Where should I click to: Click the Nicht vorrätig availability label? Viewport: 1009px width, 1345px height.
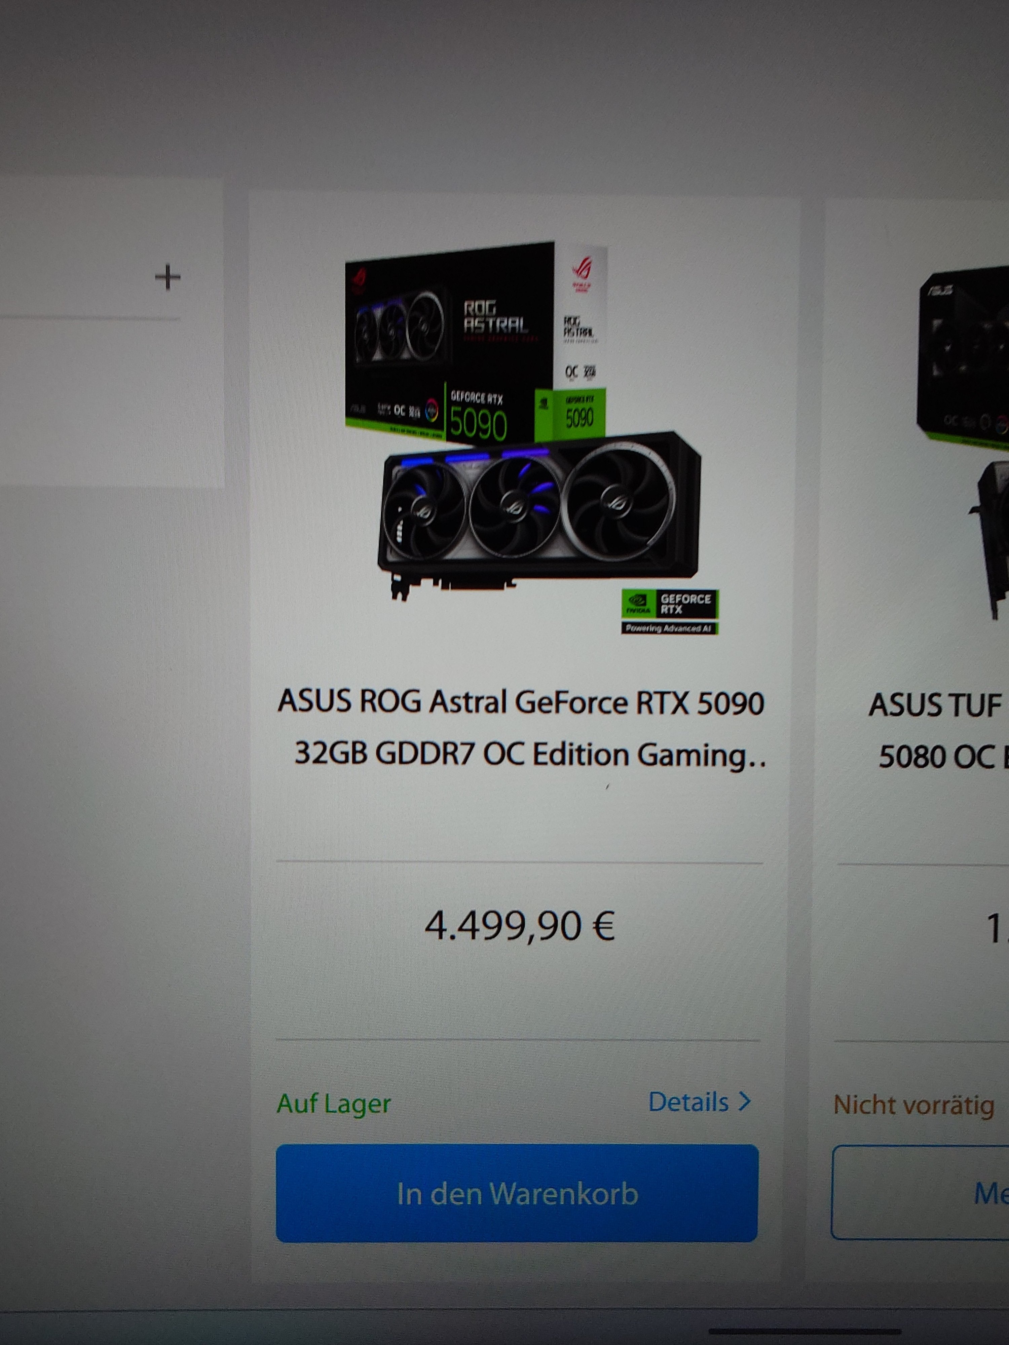pyautogui.click(x=913, y=1105)
